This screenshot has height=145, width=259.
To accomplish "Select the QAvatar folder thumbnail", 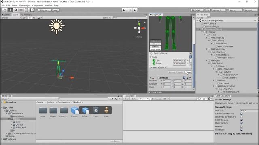I will pyautogui.click(x=53, y=110).
